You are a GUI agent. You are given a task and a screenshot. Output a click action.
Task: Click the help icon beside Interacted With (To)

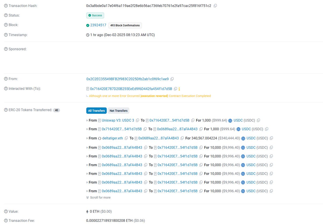6,89
